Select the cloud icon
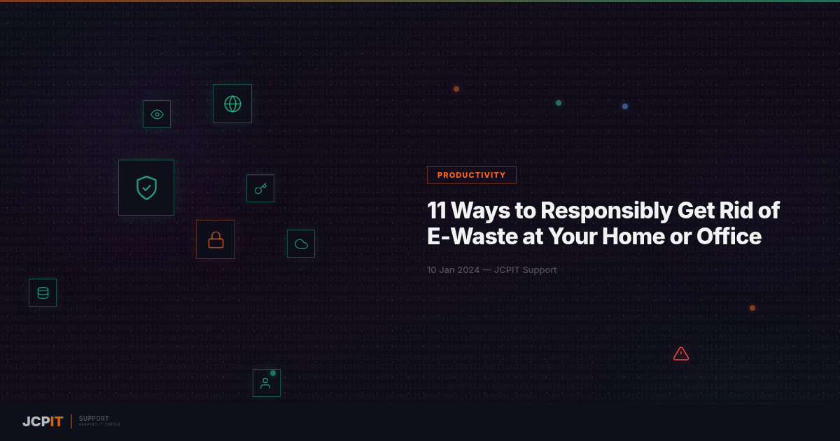Viewport: 840px width, 441px height. (x=301, y=243)
